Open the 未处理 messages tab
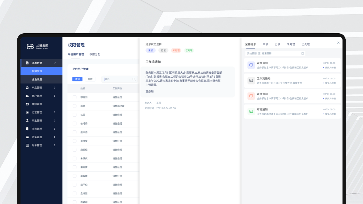The height and width of the screenshot is (204, 363). (x=291, y=44)
